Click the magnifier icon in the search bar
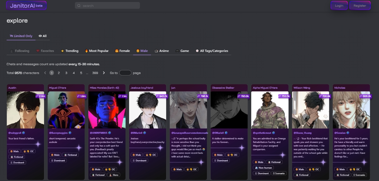 click(79, 6)
